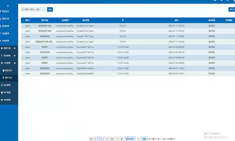Viewport: 235px width, 141px height.
Task: Click the 操作人 column header
Action: pyautogui.click(x=28, y=20)
